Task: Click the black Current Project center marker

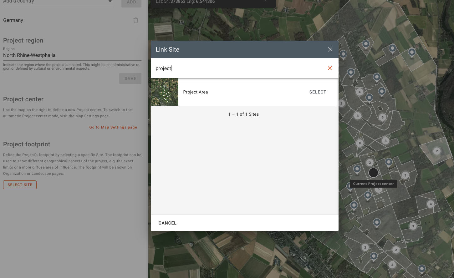Action: tap(373, 172)
